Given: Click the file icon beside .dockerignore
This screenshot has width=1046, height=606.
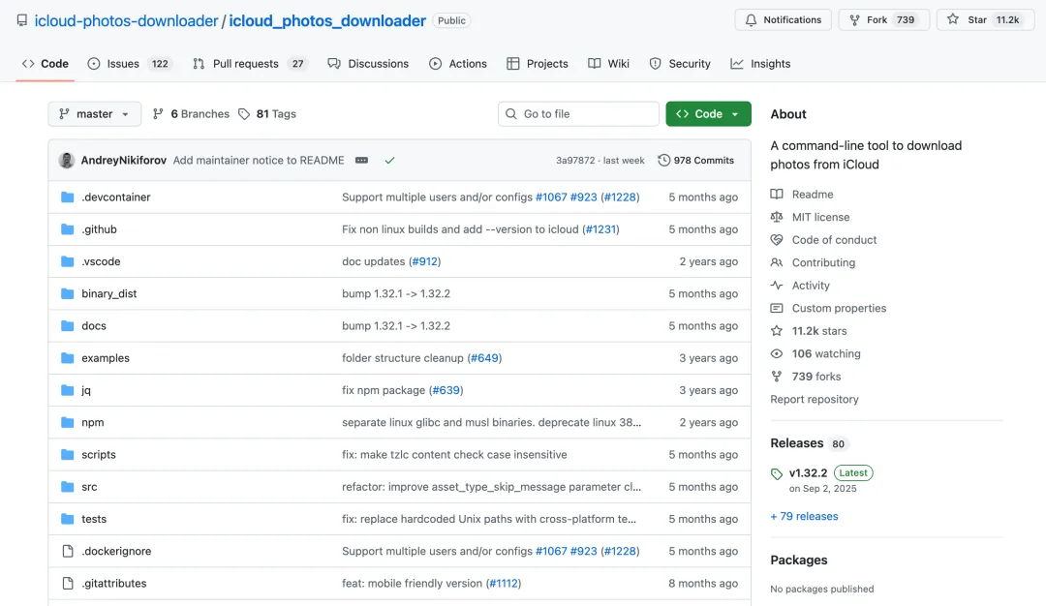Looking at the screenshot, I should click(68, 551).
